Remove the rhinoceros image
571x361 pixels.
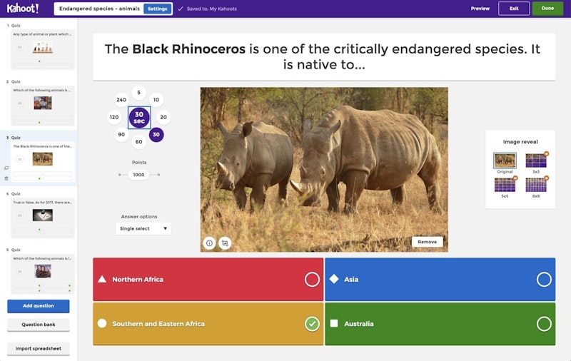coord(427,242)
